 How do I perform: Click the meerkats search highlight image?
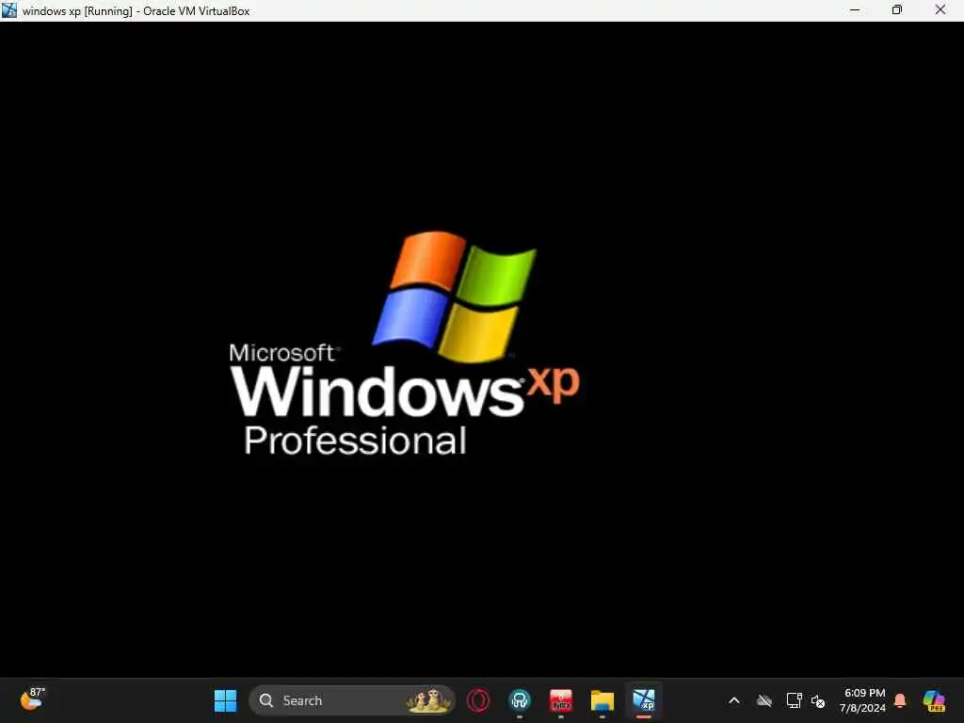pyautogui.click(x=428, y=700)
